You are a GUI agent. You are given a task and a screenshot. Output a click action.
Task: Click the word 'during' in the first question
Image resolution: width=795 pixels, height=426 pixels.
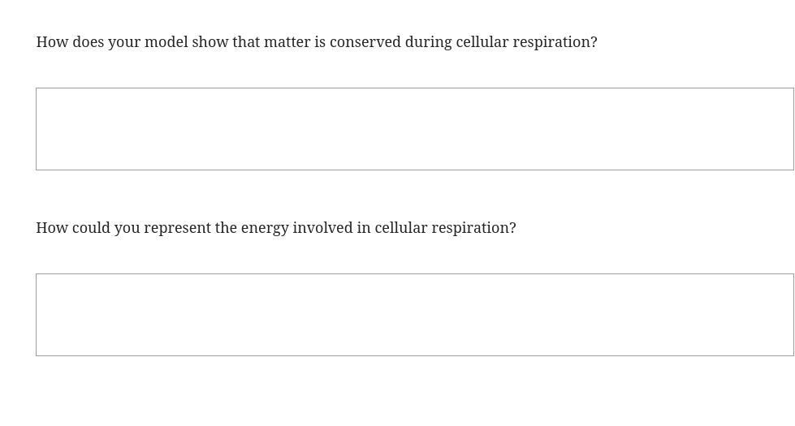pyautogui.click(x=429, y=42)
